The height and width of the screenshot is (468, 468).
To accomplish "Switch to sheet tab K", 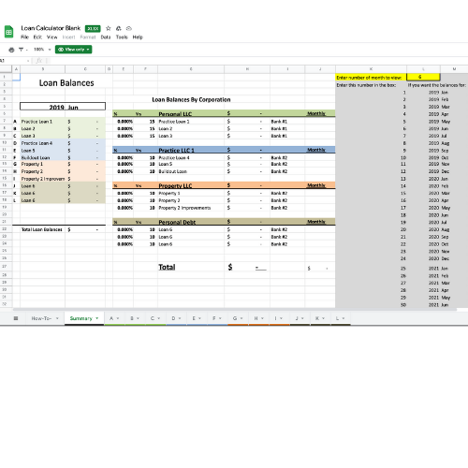I will (317, 318).
